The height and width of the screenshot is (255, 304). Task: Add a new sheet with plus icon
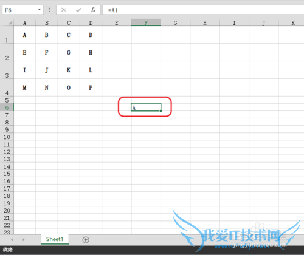point(86,240)
